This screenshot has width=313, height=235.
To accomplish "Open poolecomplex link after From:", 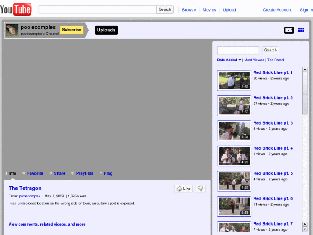I will pos(30,196).
